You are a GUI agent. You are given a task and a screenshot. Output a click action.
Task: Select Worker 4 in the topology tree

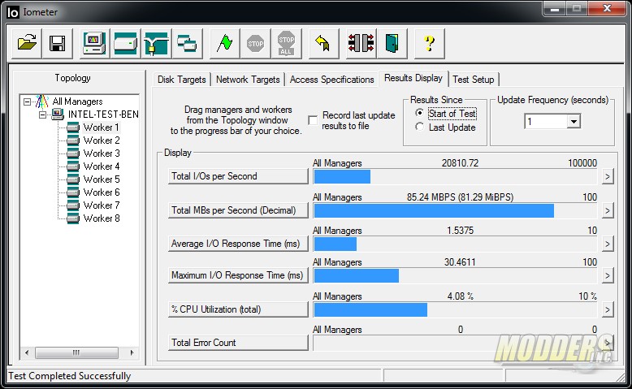[x=102, y=166]
